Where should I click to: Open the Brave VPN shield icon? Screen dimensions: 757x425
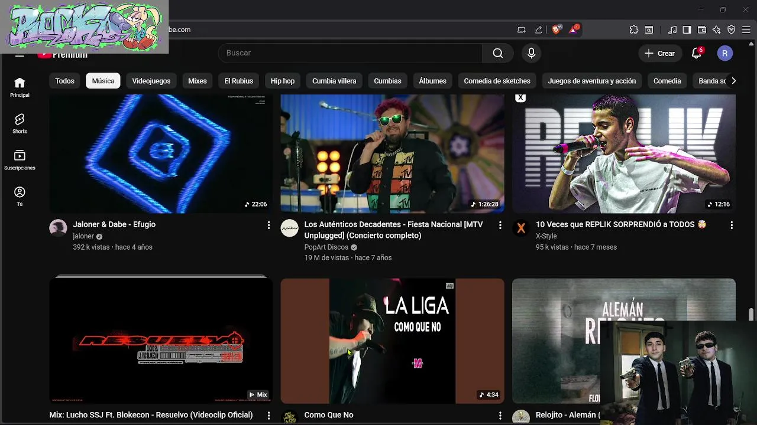(x=732, y=30)
